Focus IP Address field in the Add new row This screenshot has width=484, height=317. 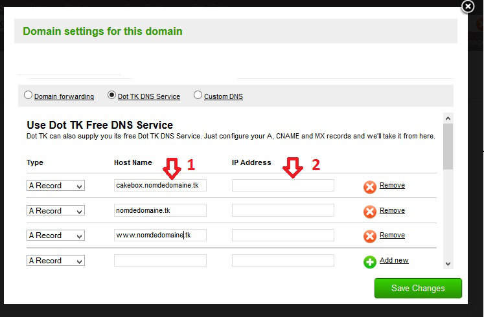pos(283,260)
